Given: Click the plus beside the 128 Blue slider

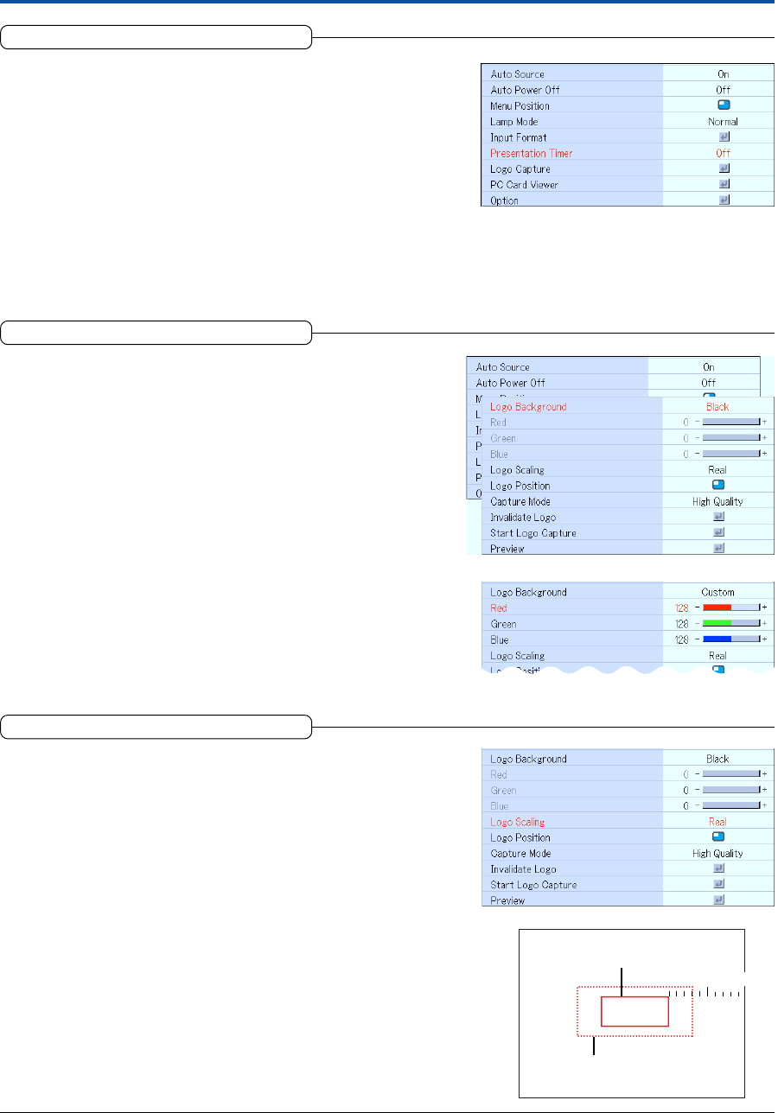Looking at the screenshot, I should [765, 639].
